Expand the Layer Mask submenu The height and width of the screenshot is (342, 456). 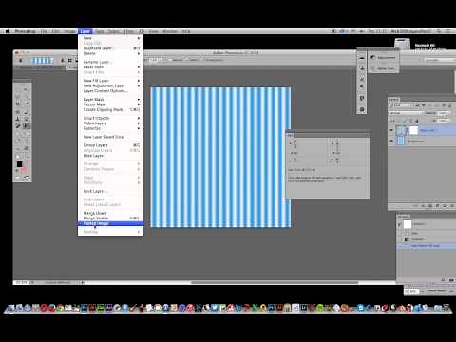pos(110,100)
